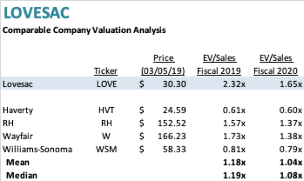Click the Ticker column header
Screen dimensions: 304x181
(105, 71)
